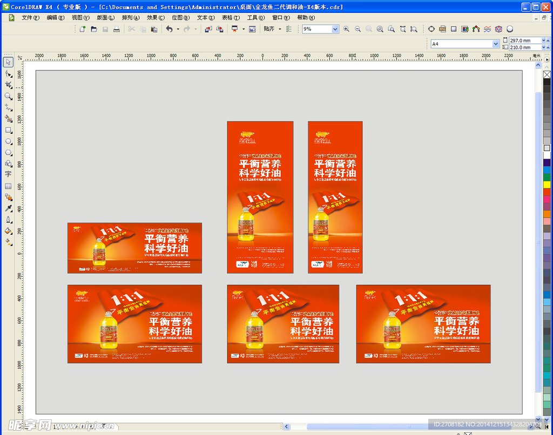The image size is (553, 435).
Task: Open the 贴齐 snap-to dropdown
Action: [x=280, y=29]
